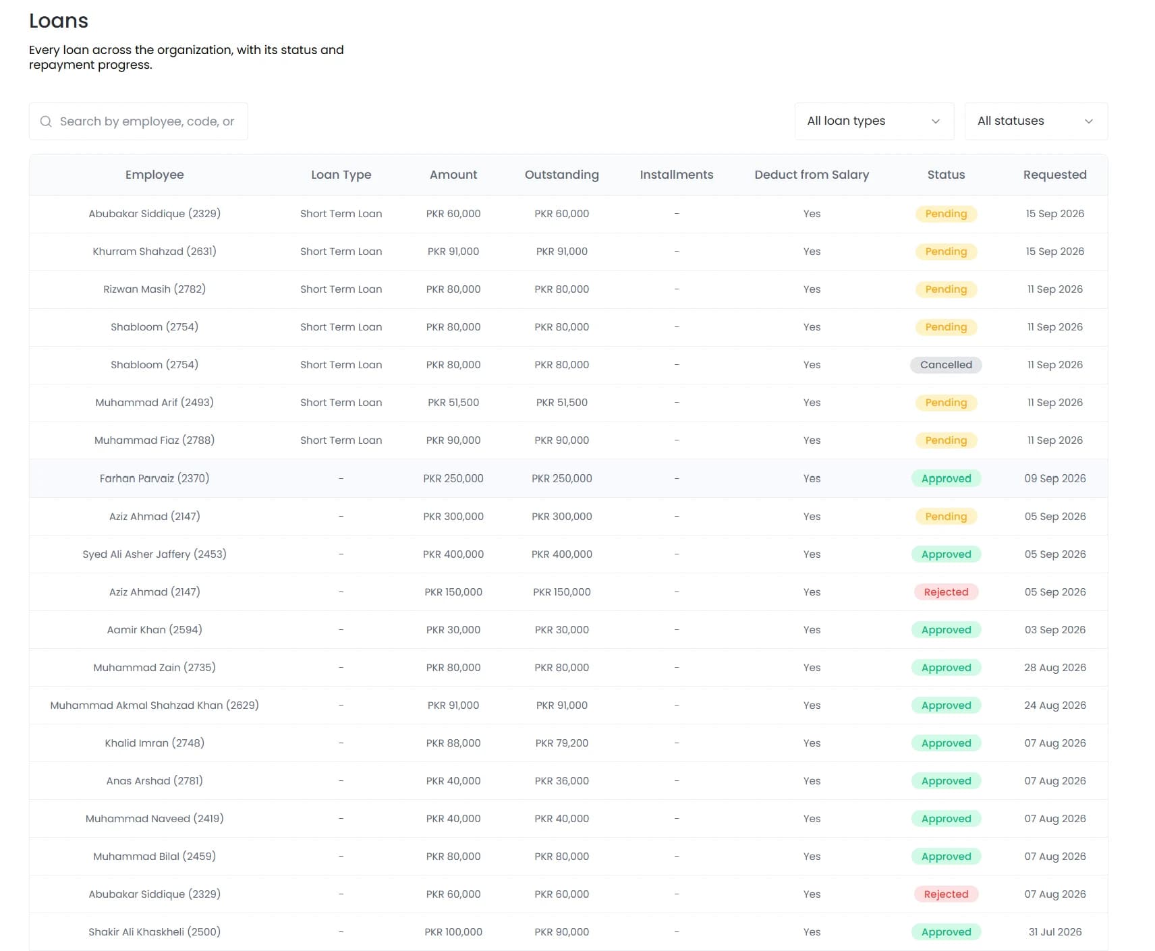1155x951 pixels.
Task: Click the search magnifier icon
Action: [46, 121]
